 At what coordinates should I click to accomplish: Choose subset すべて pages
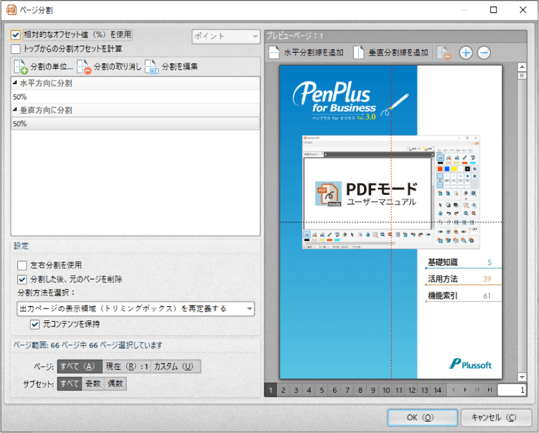pos(69,384)
